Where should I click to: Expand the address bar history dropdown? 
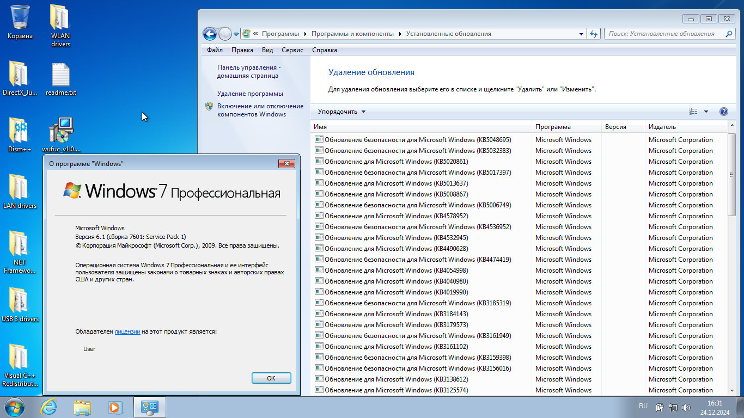click(x=582, y=34)
